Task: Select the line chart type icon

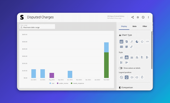Action: (132, 42)
